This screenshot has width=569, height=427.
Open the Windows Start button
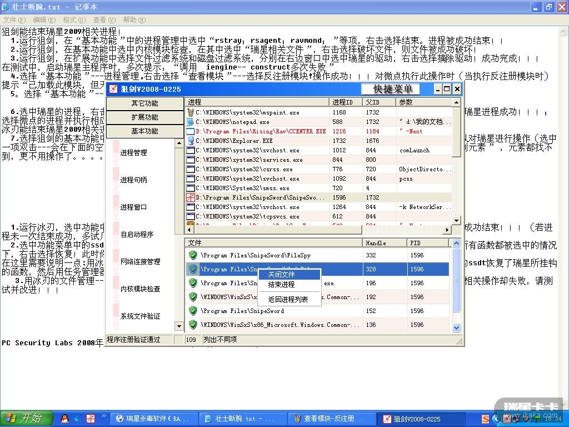pos(27,418)
